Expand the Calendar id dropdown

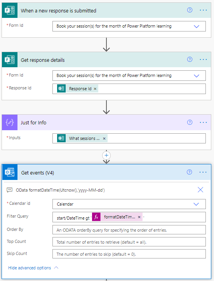point(196,204)
